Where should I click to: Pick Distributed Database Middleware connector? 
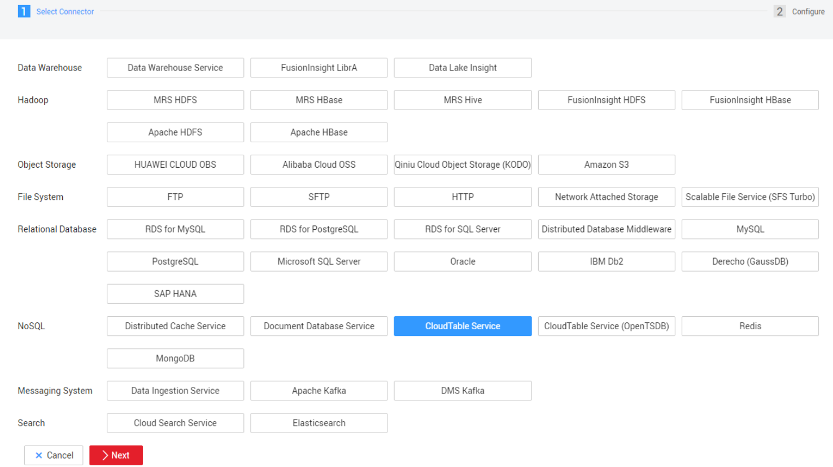coord(607,229)
